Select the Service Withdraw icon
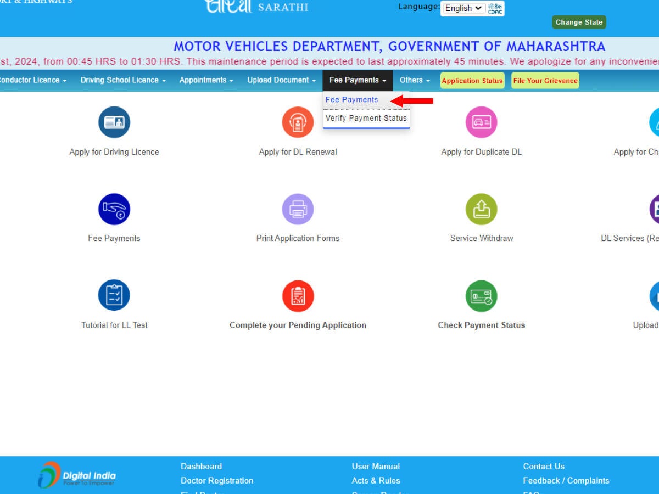 (481, 209)
